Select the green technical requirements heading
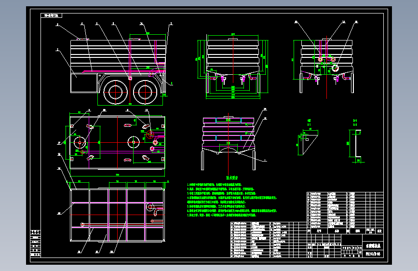 (232, 178)
